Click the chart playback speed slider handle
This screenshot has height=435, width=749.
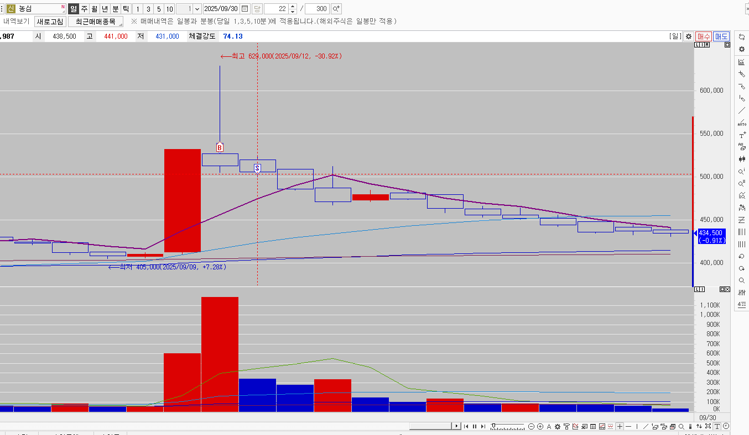tap(493, 426)
